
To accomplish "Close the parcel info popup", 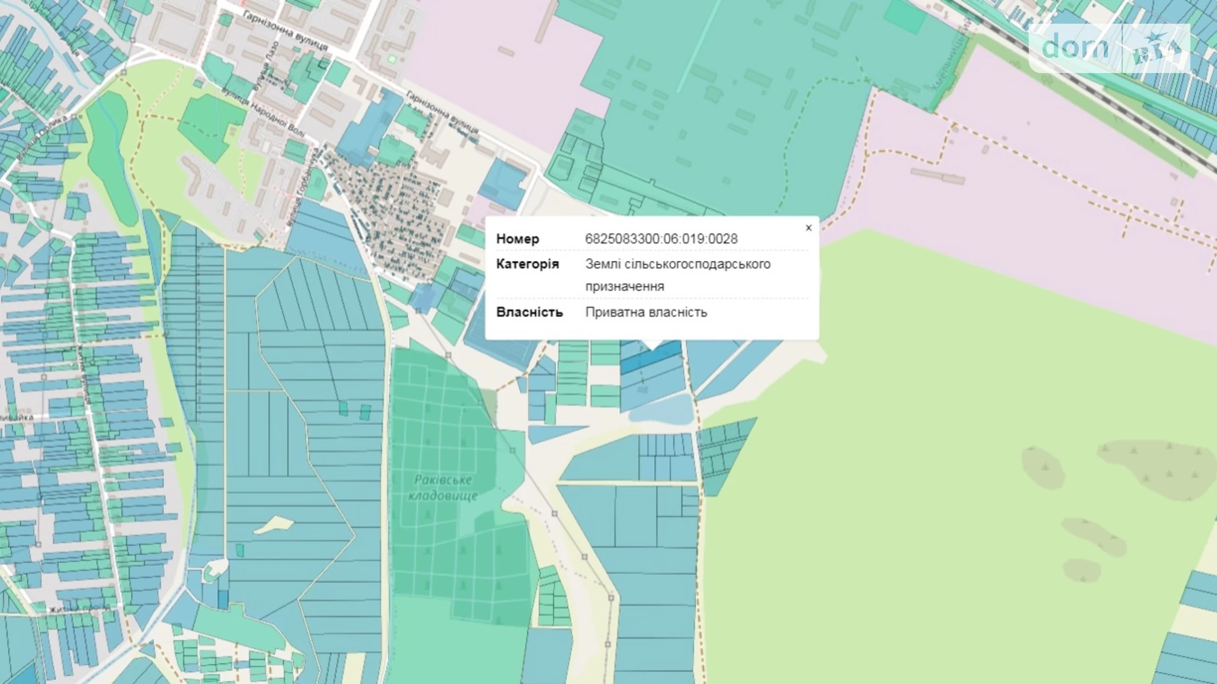I will [808, 228].
